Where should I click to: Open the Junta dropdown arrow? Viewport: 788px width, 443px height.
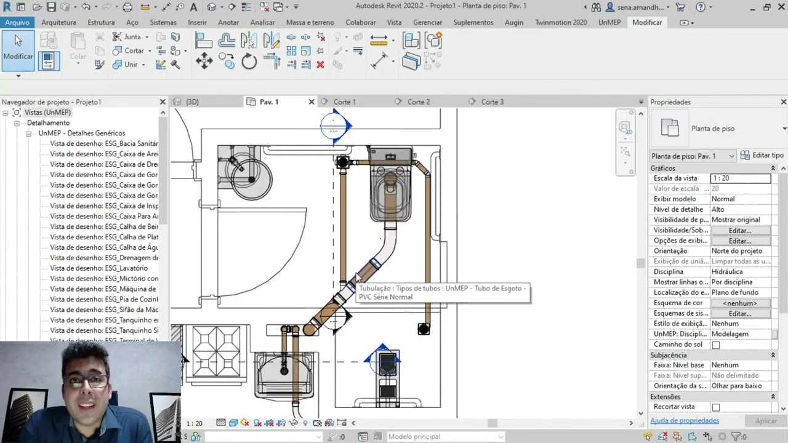(x=147, y=37)
